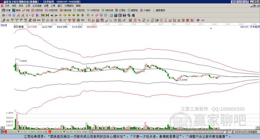Open the 江恩轮 Gann wheel
This screenshot has width=260, height=139.
(x=120, y=10)
